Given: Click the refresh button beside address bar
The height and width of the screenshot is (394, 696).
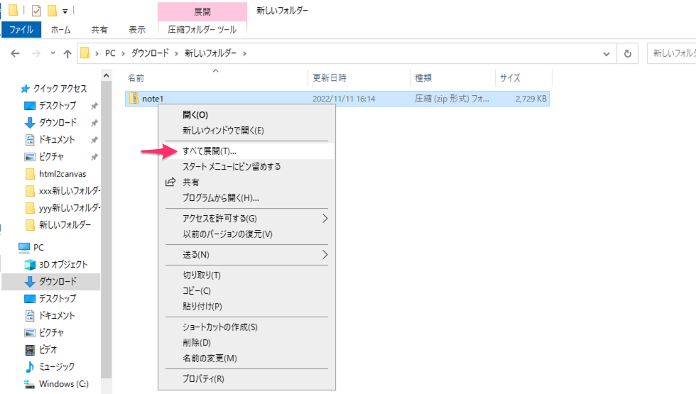Looking at the screenshot, I should (627, 53).
